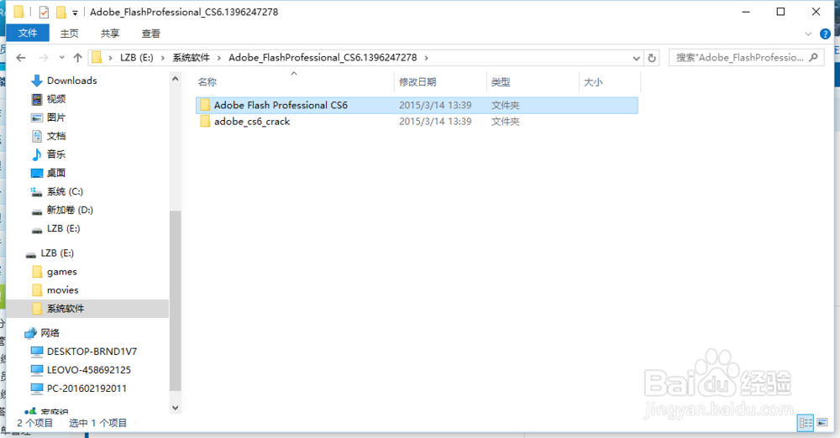
Task: Go back with the left arrow
Action: (21, 58)
